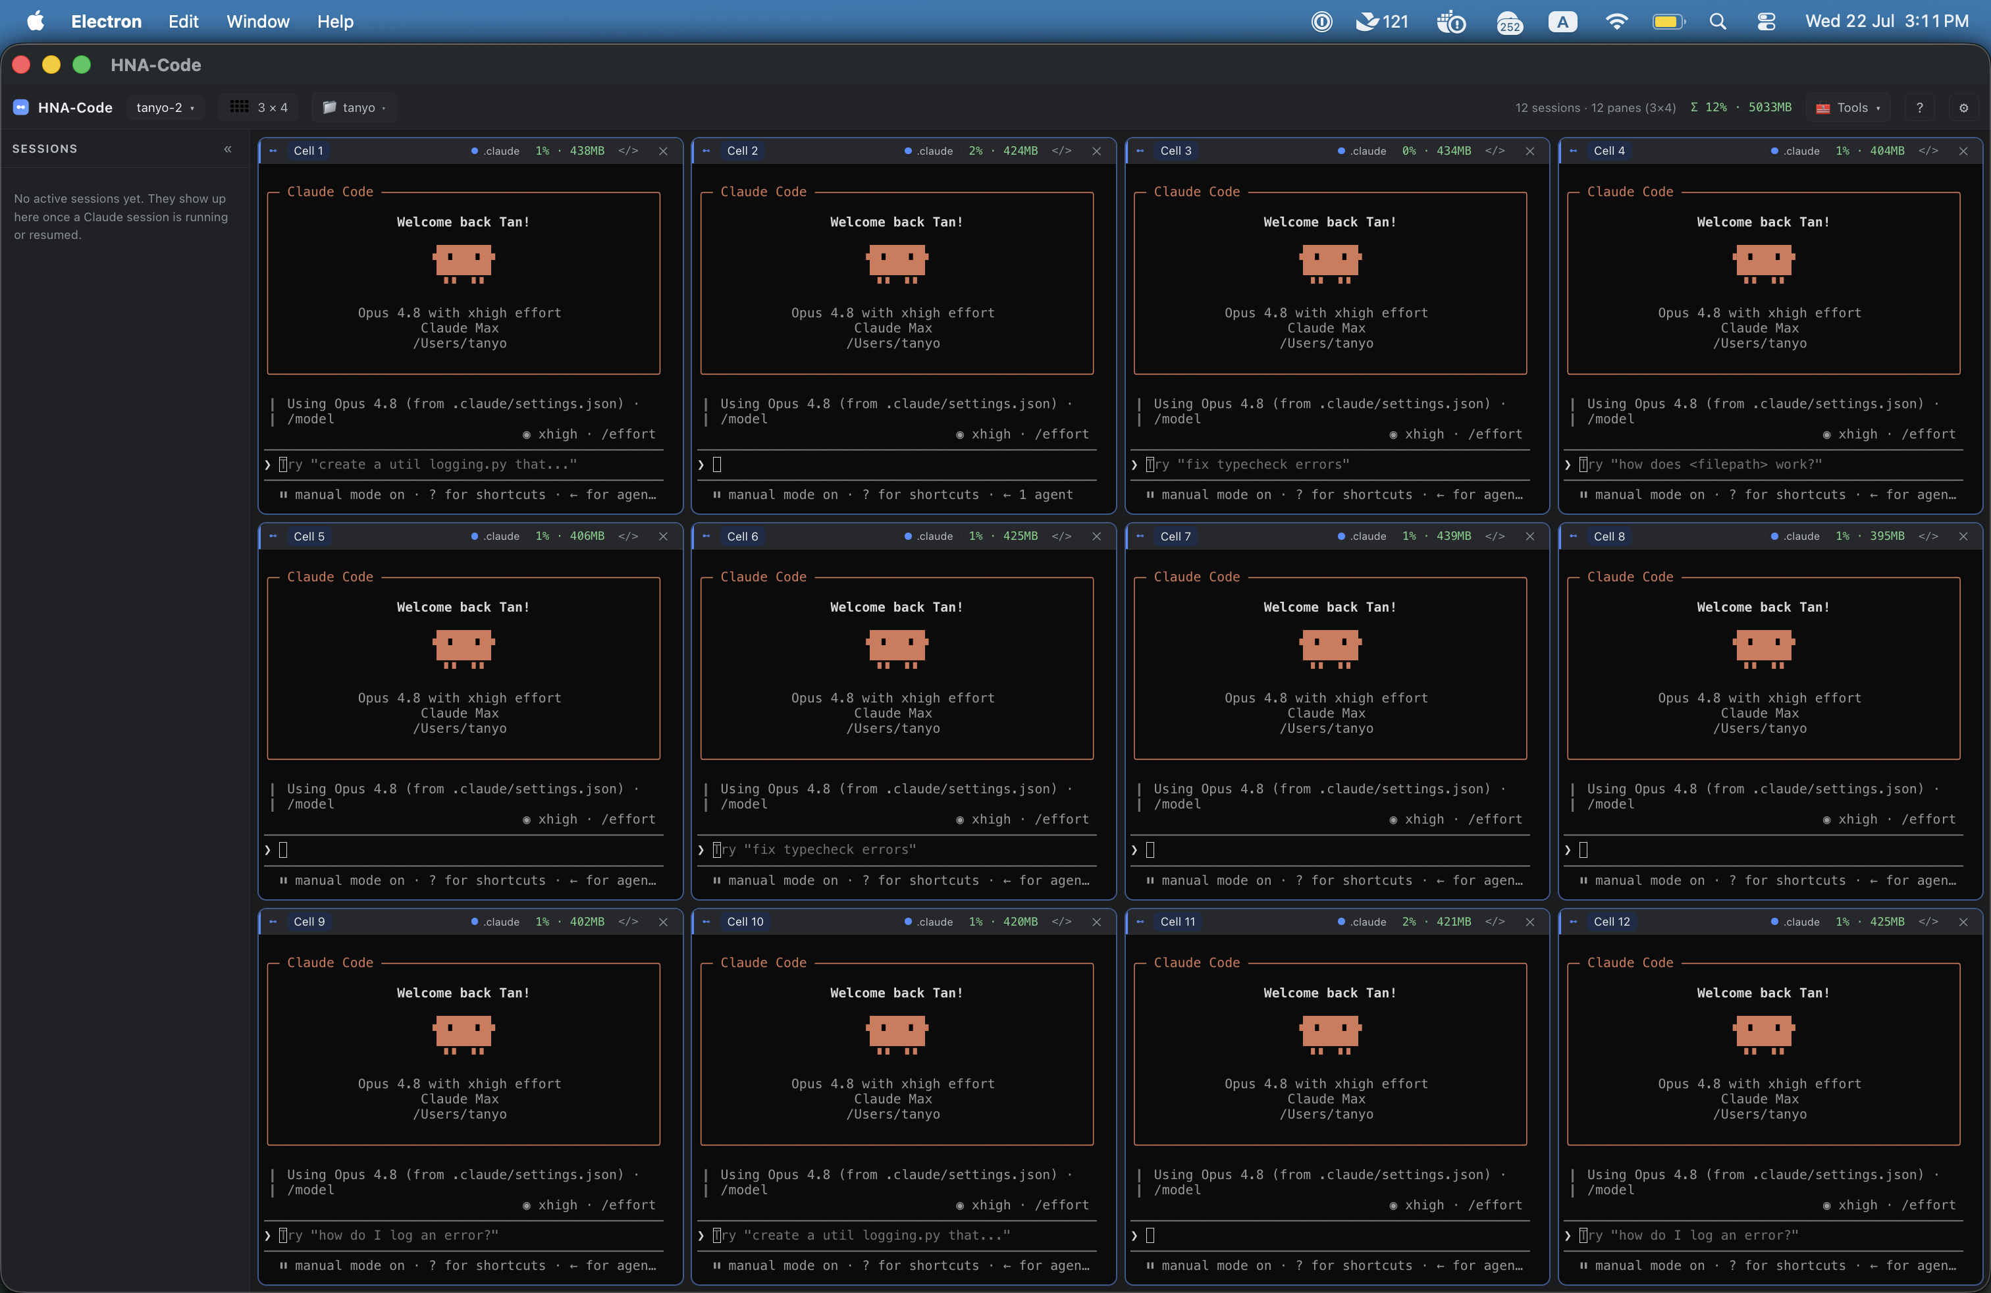Screen dimensions: 1991x1293
Task: Click the "439MB" memory value in Cell 7
Action: click(x=1453, y=536)
